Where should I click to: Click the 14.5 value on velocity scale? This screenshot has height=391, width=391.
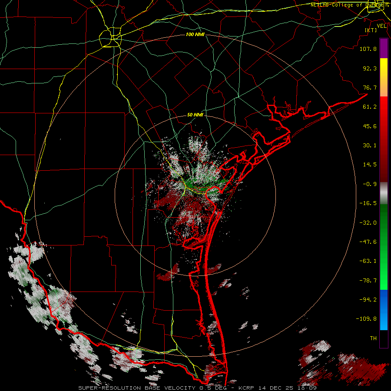[x=370, y=165]
